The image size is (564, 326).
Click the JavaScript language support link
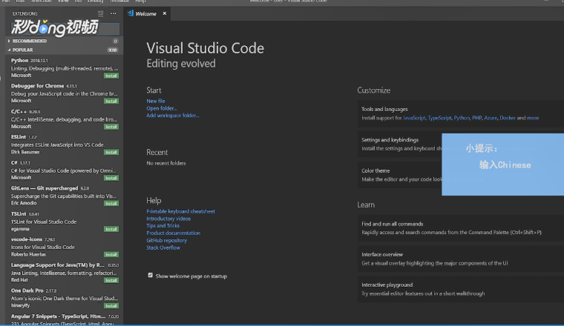[414, 118]
